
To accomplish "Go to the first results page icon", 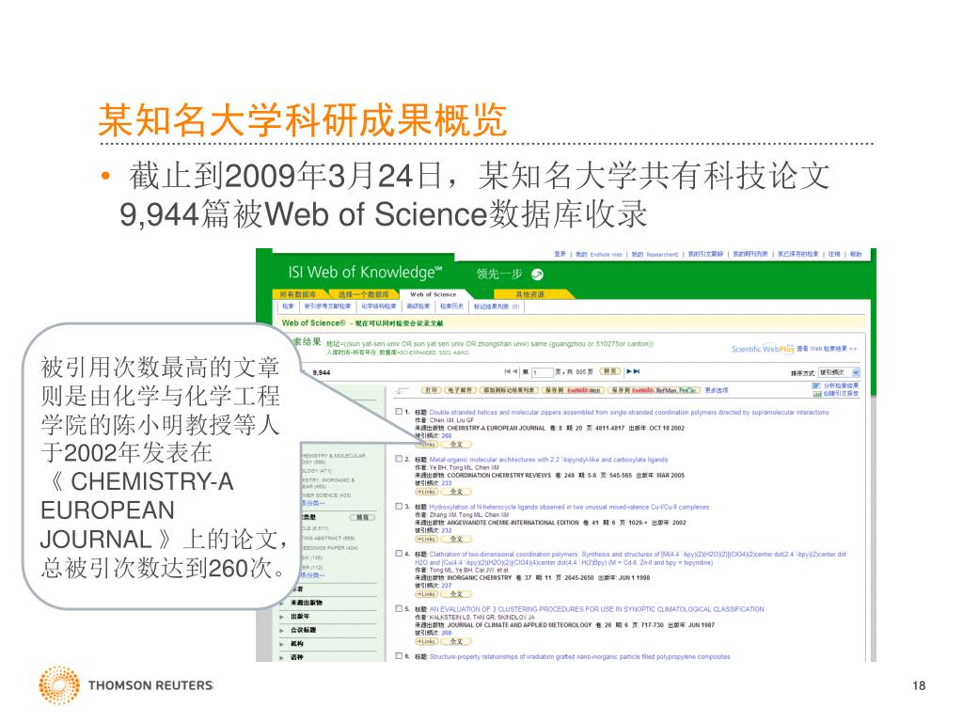I will click(507, 371).
